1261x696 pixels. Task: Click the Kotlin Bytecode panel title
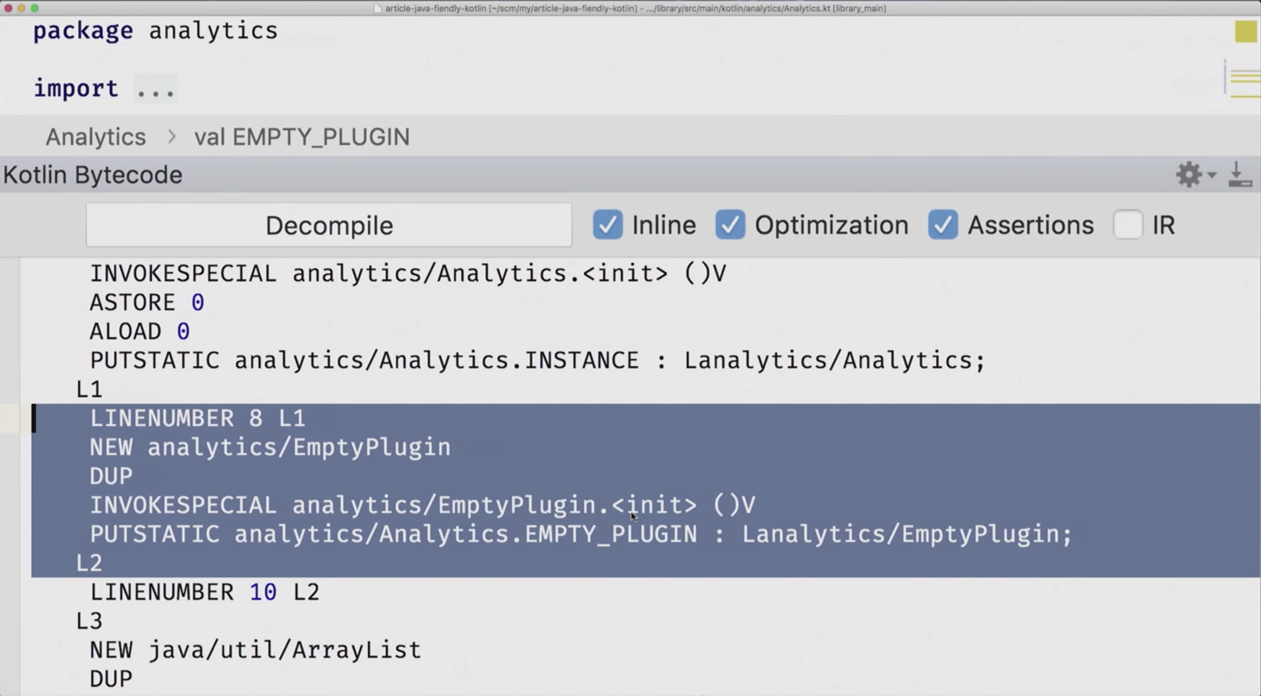click(92, 175)
